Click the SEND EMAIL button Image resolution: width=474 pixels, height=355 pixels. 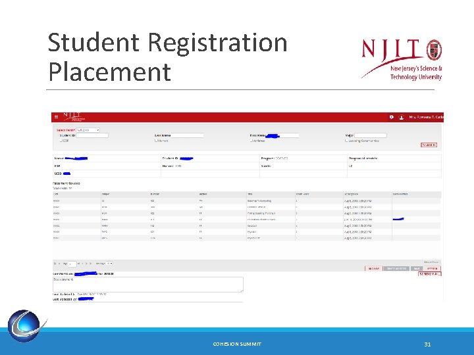429,274
